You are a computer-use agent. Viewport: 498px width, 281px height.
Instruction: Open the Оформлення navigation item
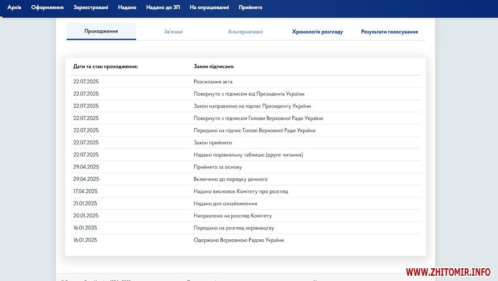[x=48, y=8]
